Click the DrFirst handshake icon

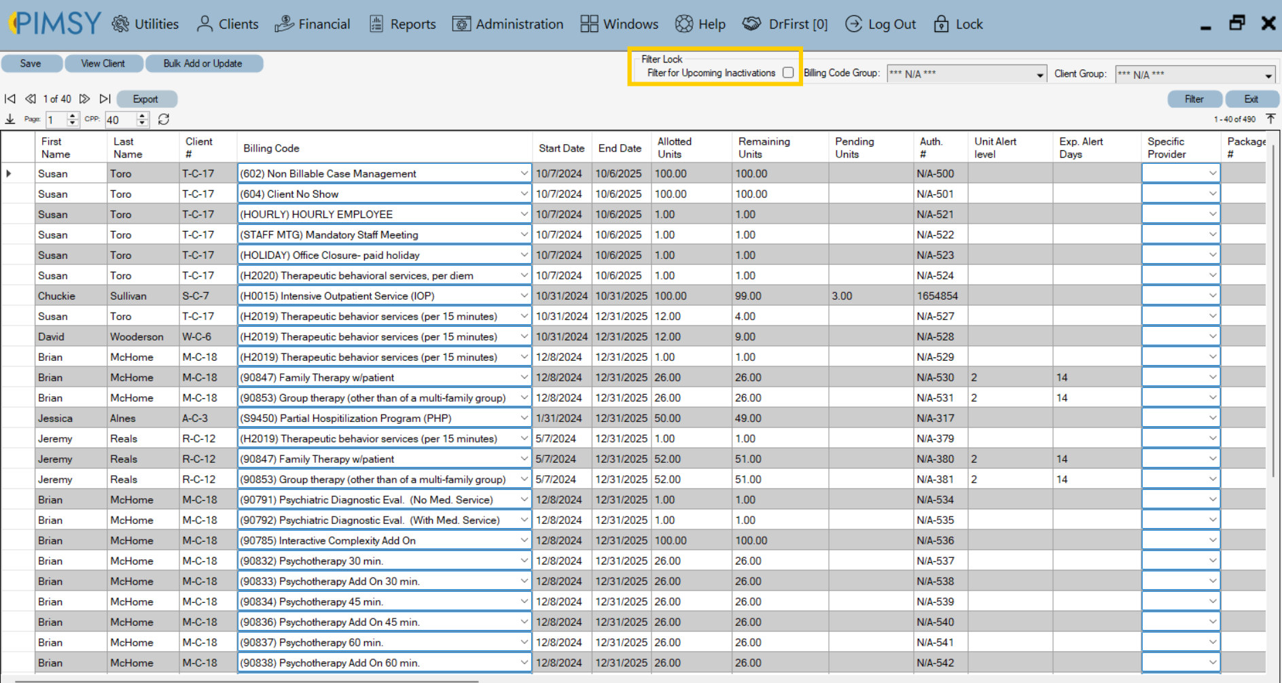point(751,24)
